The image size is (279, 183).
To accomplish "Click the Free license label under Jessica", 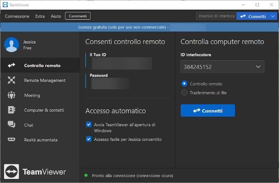I will click(x=27, y=48).
